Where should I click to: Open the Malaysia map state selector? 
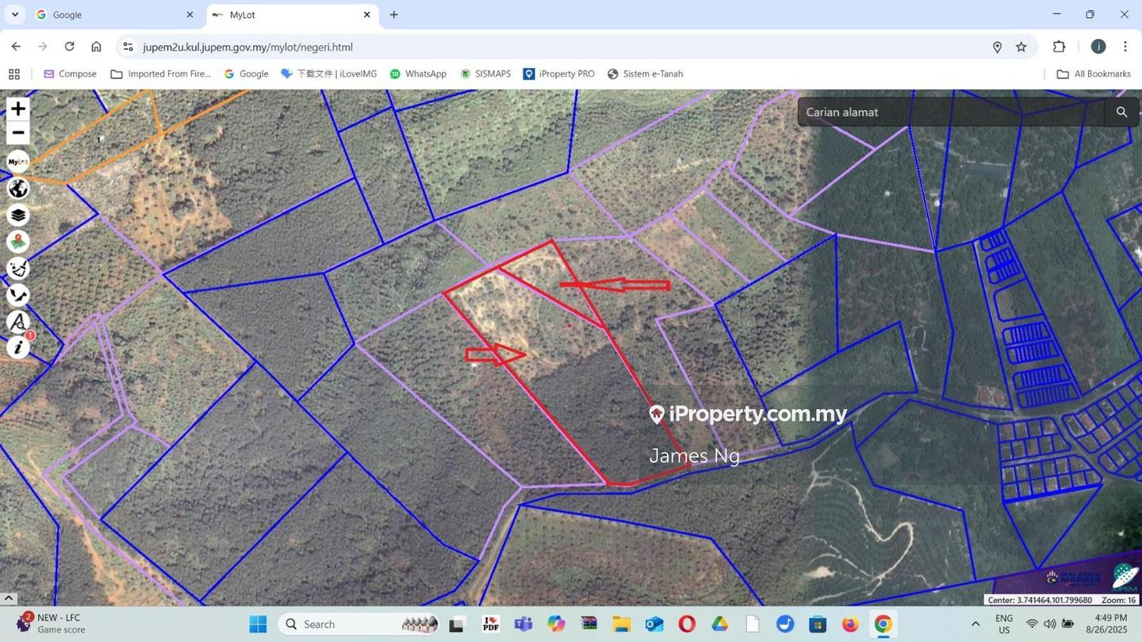pos(17,296)
